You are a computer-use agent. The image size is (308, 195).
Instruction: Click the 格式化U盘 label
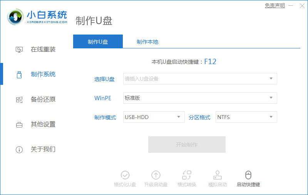[125, 184]
